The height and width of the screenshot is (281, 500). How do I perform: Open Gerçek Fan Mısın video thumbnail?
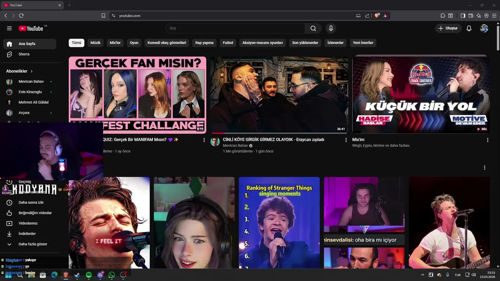[137, 95]
